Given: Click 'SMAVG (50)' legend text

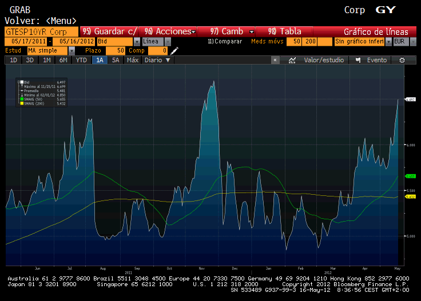Looking at the screenshot, I should point(33,99).
